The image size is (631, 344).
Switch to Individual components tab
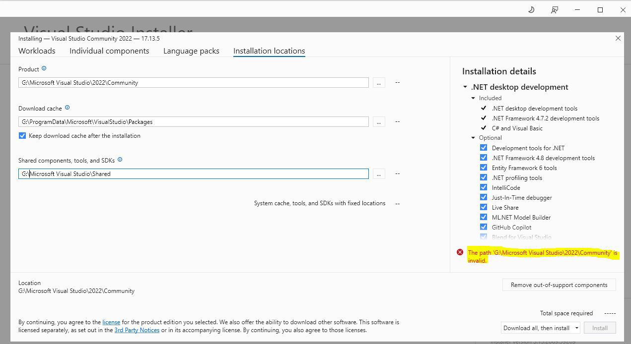pos(109,51)
